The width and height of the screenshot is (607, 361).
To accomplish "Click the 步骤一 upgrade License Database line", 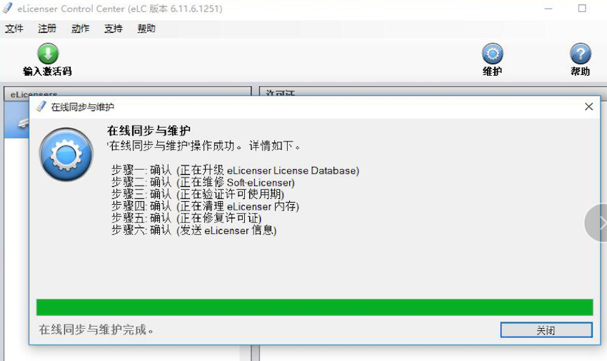I will coord(235,171).
